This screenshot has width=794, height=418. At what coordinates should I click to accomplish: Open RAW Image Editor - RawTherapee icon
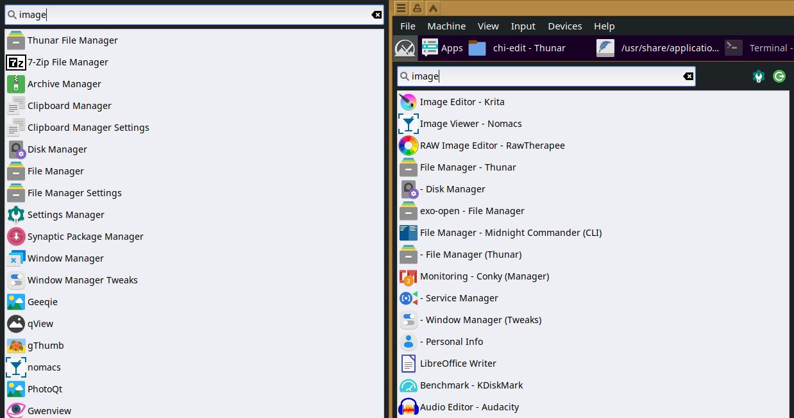[x=408, y=146]
